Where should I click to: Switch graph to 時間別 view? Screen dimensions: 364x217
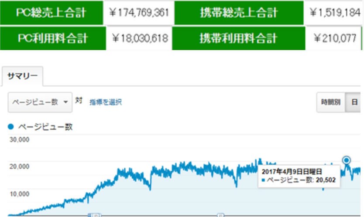coord(330,102)
